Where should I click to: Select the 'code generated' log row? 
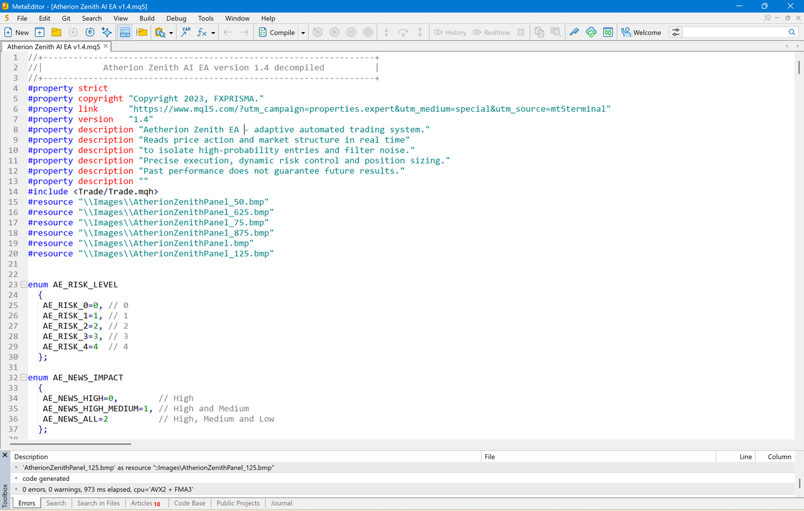(402, 478)
